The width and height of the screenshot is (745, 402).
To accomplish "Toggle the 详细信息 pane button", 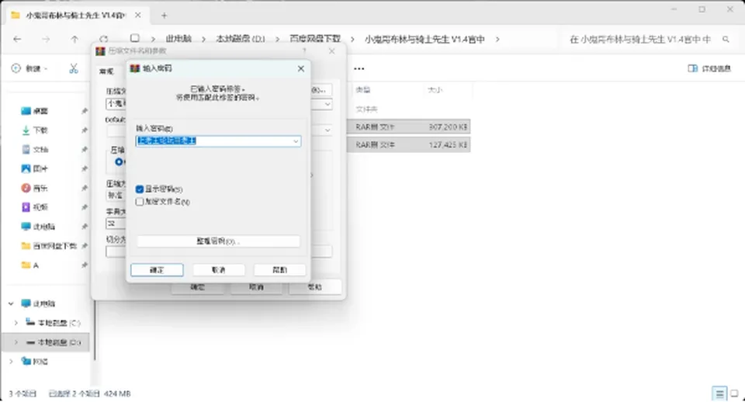I will tap(709, 69).
